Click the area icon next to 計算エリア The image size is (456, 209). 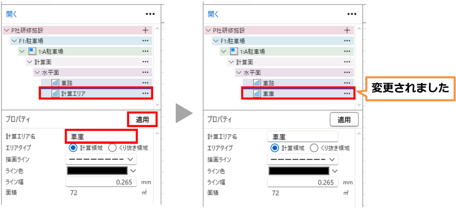pos(55,93)
